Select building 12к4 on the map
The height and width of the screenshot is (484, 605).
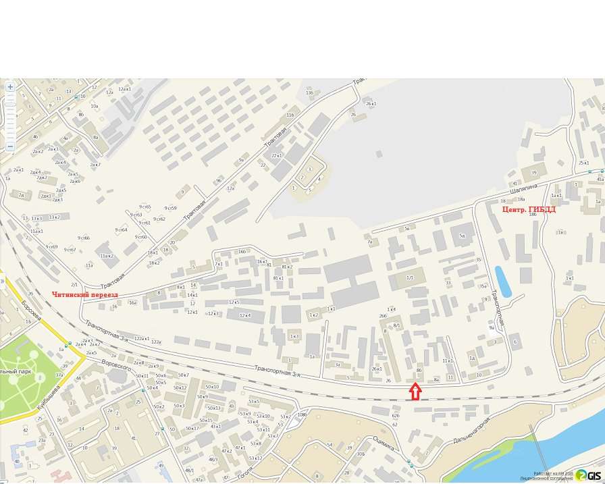click(x=245, y=315)
